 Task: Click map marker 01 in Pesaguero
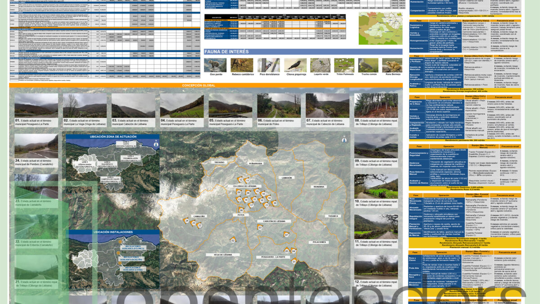294,260
